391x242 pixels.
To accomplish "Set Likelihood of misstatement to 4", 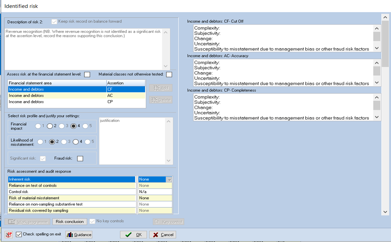I will (76, 142).
